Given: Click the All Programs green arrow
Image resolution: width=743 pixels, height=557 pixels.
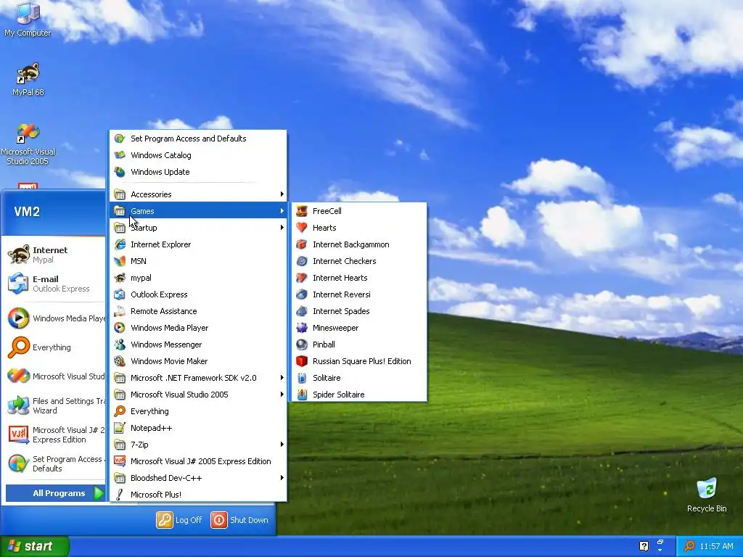Looking at the screenshot, I should (99, 493).
